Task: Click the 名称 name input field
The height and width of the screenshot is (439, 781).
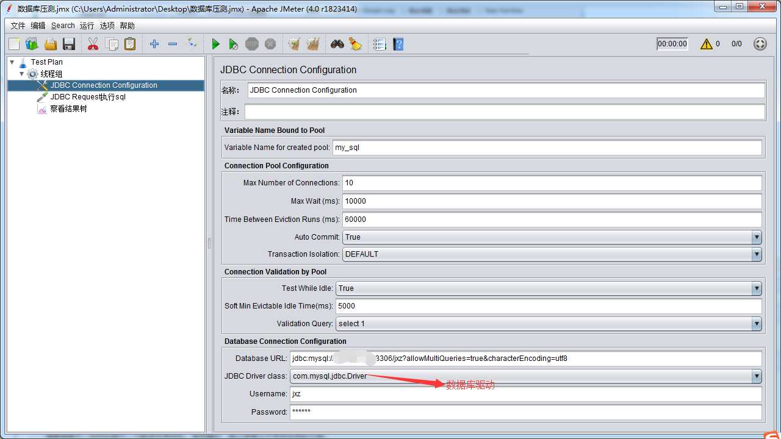Action: click(x=506, y=90)
